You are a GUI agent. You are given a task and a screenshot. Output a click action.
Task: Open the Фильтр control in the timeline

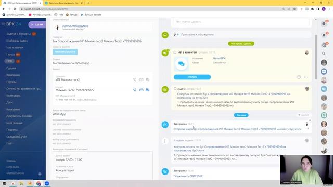[303, 115]
